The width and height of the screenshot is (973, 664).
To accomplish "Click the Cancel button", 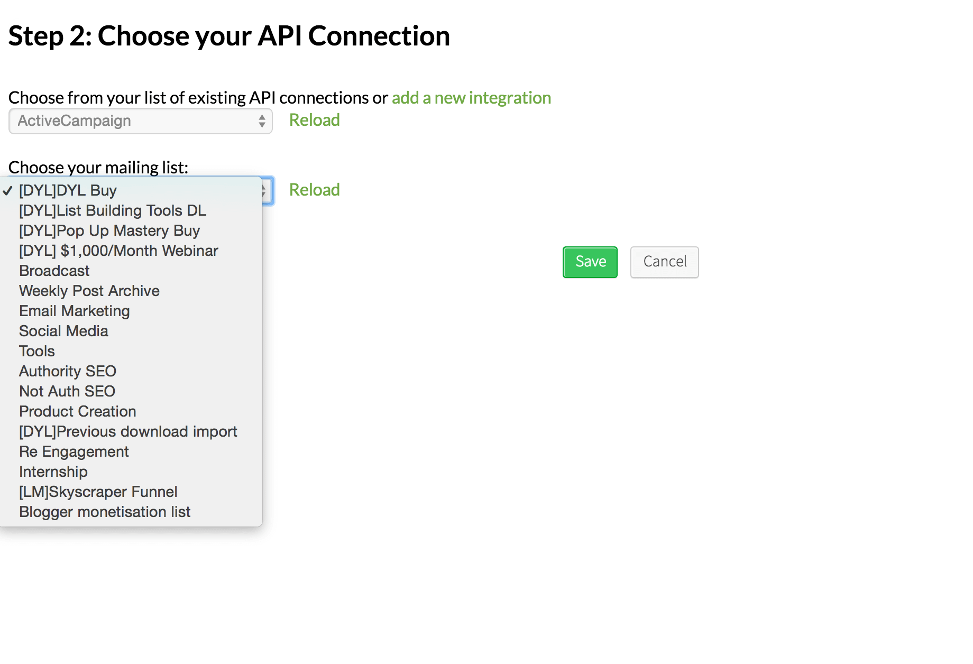I will click(x=665, y=262).
